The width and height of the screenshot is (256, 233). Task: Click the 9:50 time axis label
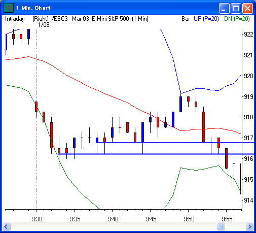189,219
